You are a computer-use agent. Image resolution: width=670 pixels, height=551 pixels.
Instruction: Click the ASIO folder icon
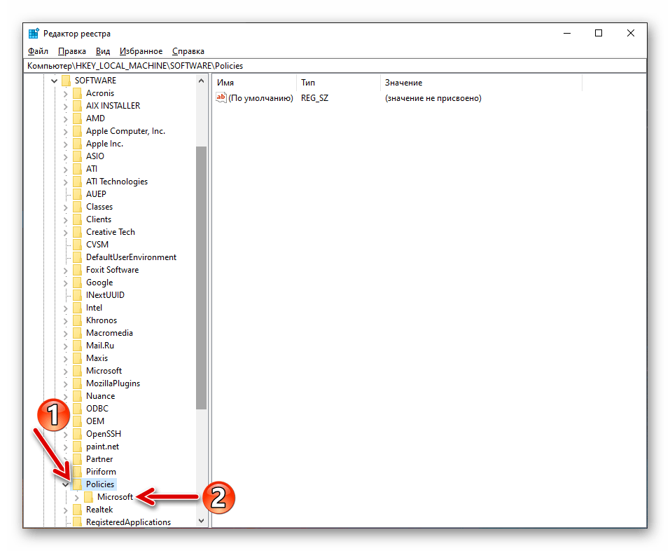tap(77, 156)
